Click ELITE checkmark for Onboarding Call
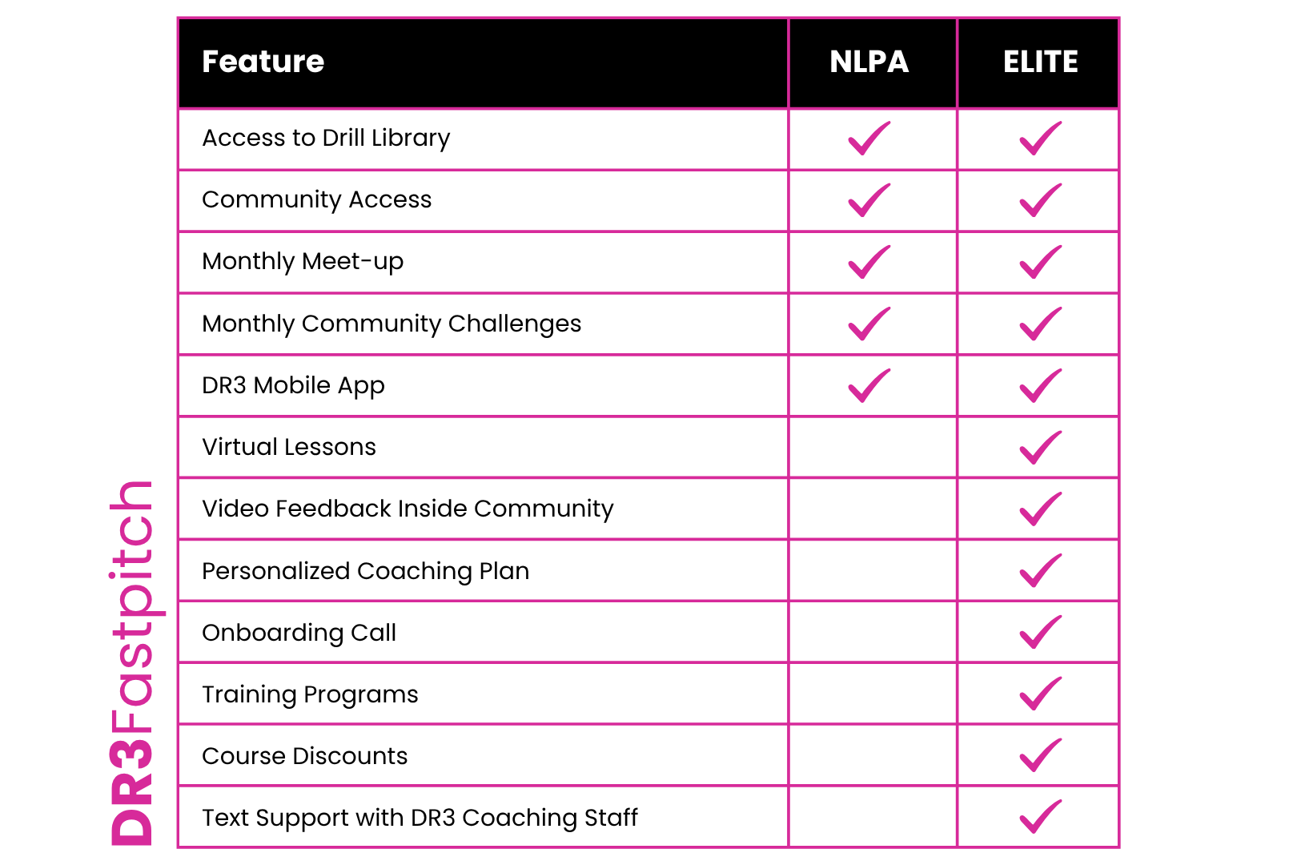Image resolution: width=1297 pixels, height=865 pixels. pyautogui.click(x=1041, y=633)
